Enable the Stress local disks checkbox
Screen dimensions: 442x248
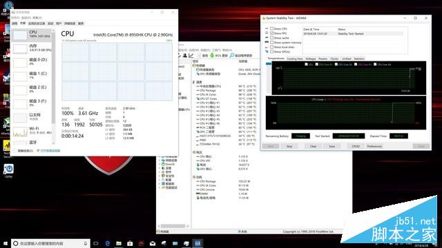pos(271,47)
